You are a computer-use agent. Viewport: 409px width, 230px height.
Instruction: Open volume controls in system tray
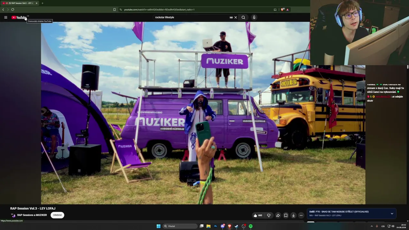click(393, 226)
